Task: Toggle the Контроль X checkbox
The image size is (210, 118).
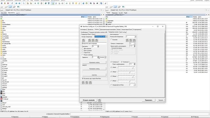Action: coord(111,62)
